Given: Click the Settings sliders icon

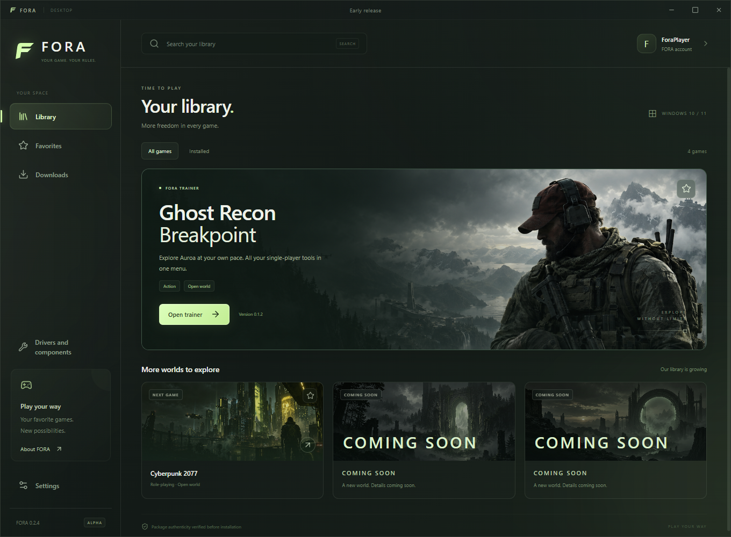Looking at the screenshot, I should click(23, 485).
